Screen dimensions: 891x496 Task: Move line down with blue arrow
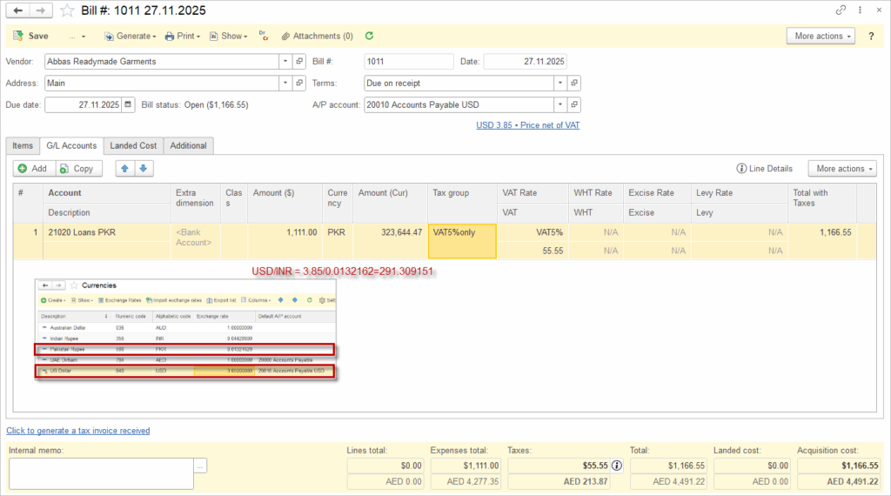144,169
